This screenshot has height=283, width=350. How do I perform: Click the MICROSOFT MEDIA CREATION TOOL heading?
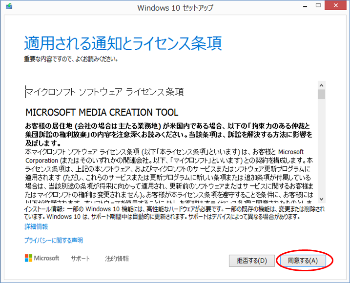coord(102,112)
